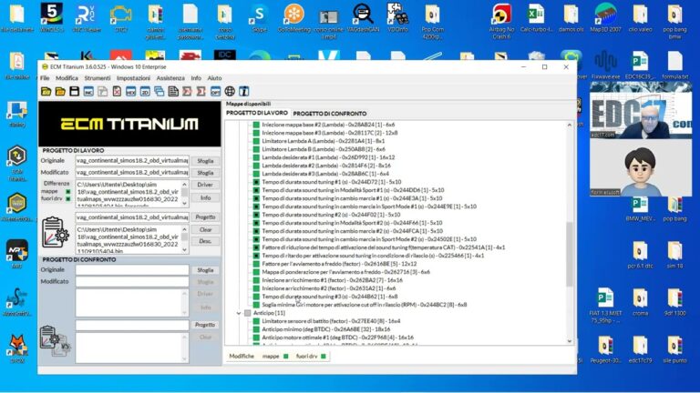Click the globe web toolbar icon
This screenshot has width=700, height=393.
[230, 91]
